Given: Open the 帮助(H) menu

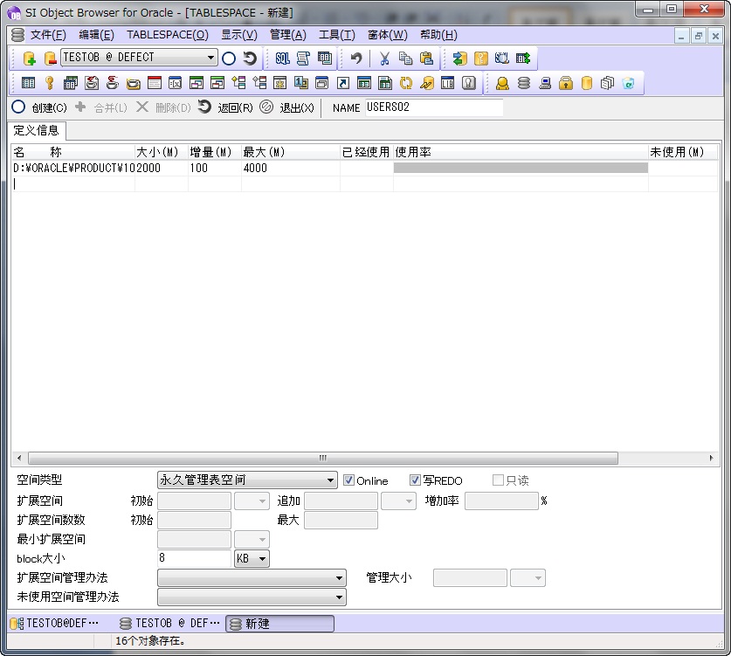Looking at the screenshot, I should (438, 35).
